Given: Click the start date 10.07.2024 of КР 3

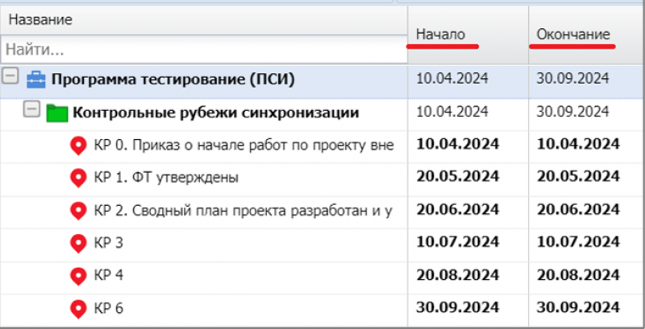Looking at the screenshot, I should click(x=457, y=242).
